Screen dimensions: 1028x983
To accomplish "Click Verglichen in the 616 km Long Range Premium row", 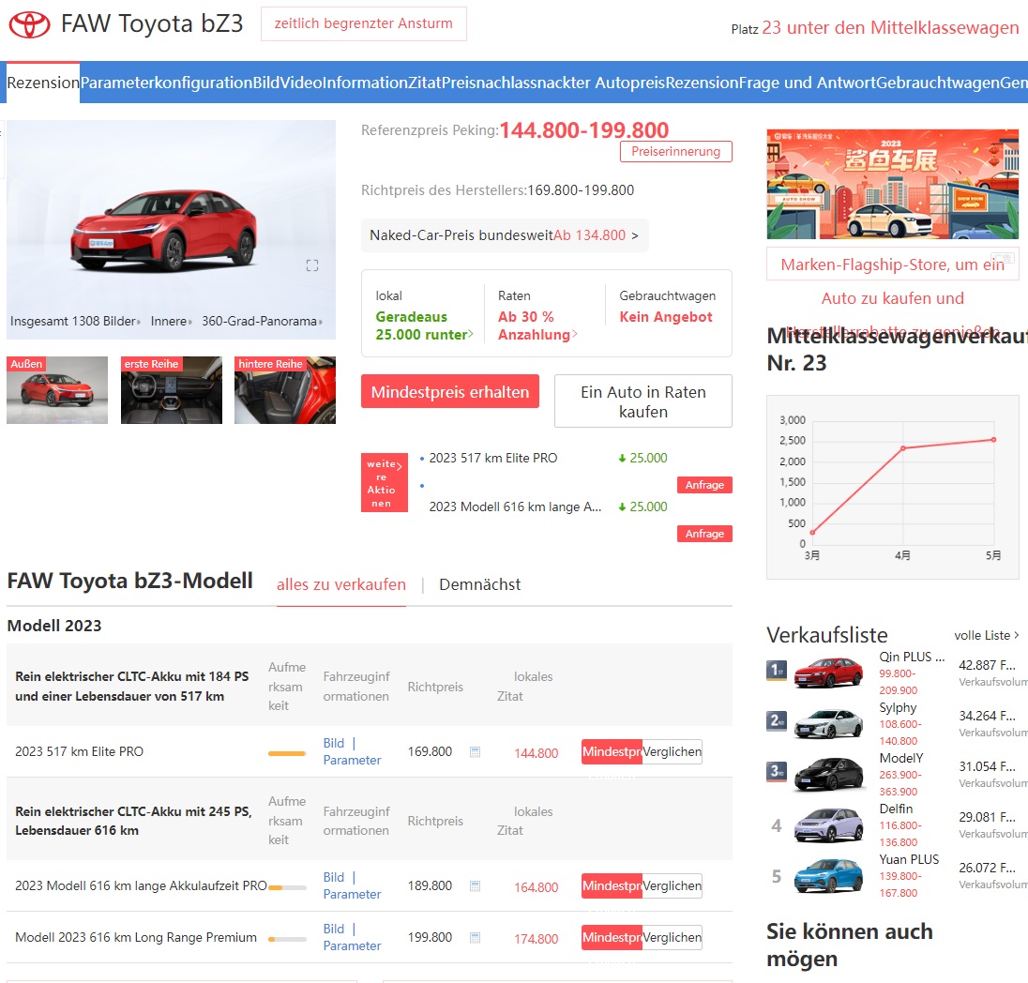I will (672, 938).
